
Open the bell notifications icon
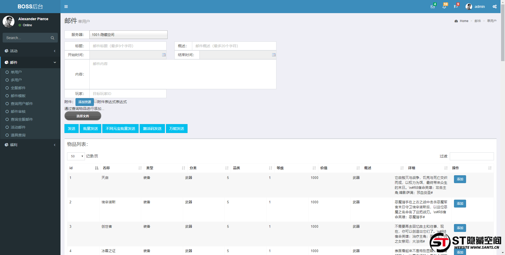coord(444,7)
